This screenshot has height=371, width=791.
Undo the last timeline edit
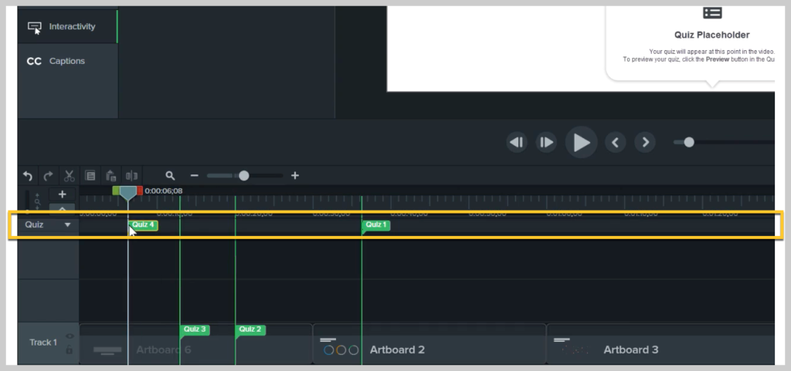(28, 176)
